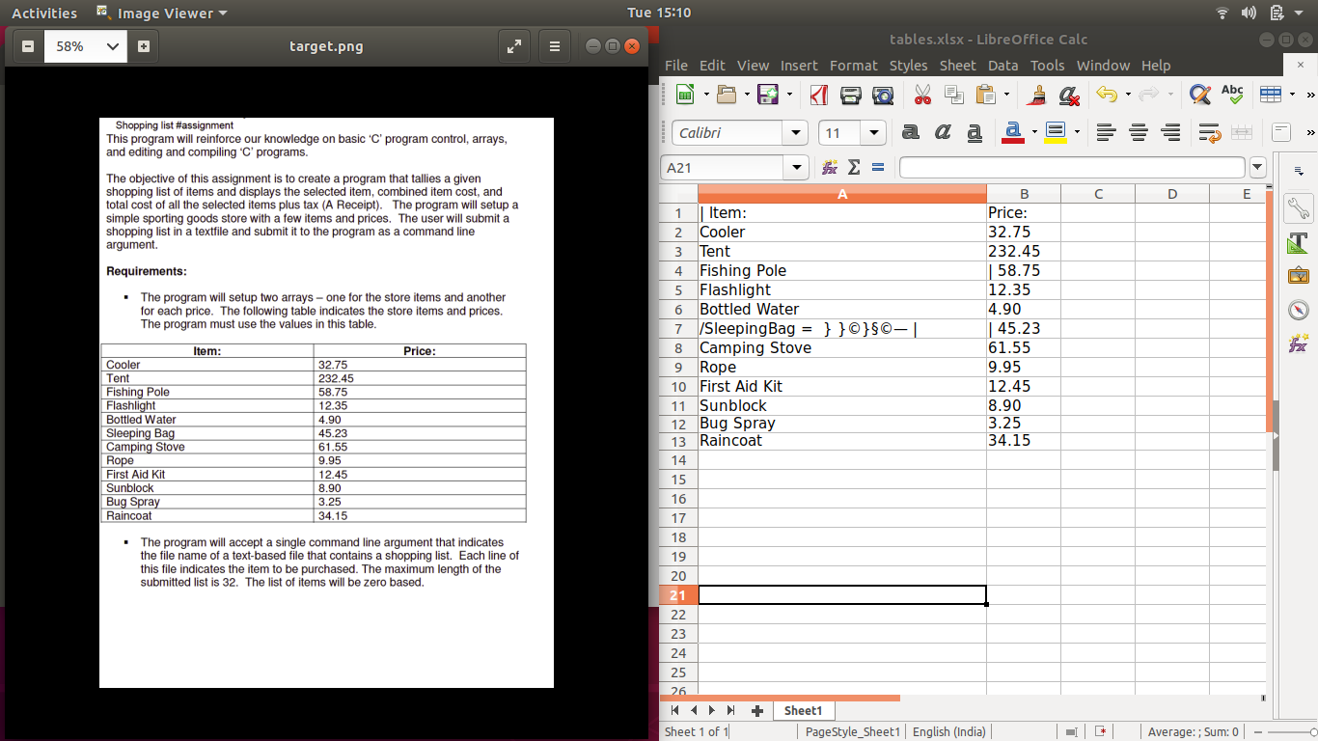Screen dimensions: 1318x741
Task: Click the system volume tray icon
Action: click(1249, 13)
